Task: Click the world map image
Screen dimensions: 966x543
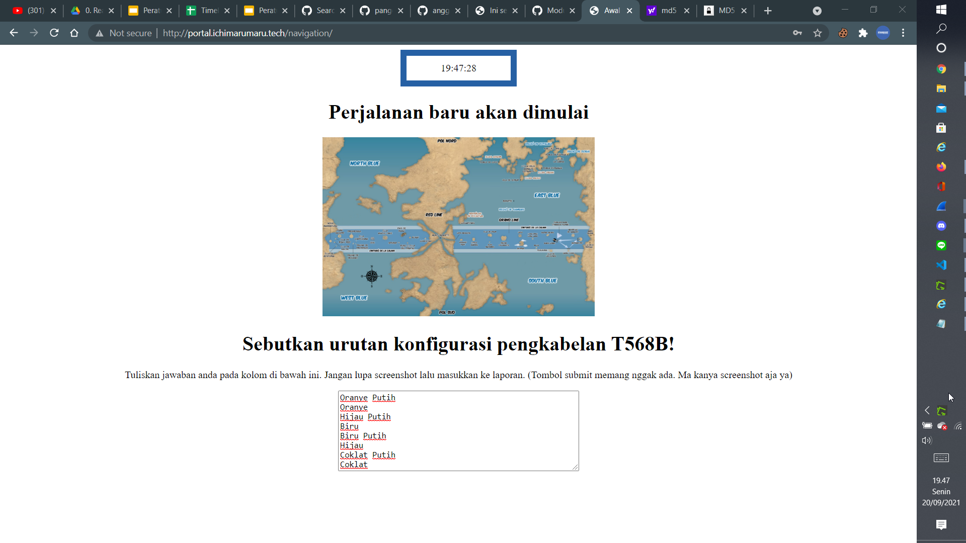Action: [458, 227]
